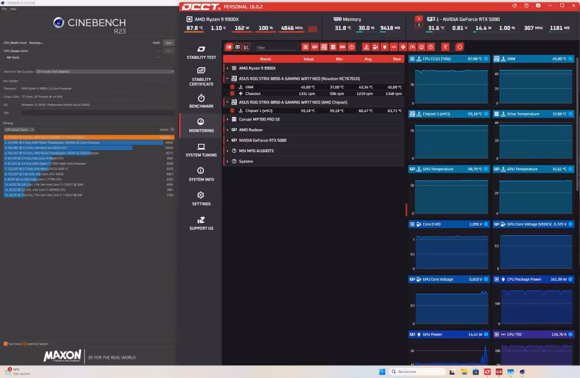This screenshot has height=378, width=580.
Task: Open OCCT from the Windows taskbar
Action: coord(488,372)
